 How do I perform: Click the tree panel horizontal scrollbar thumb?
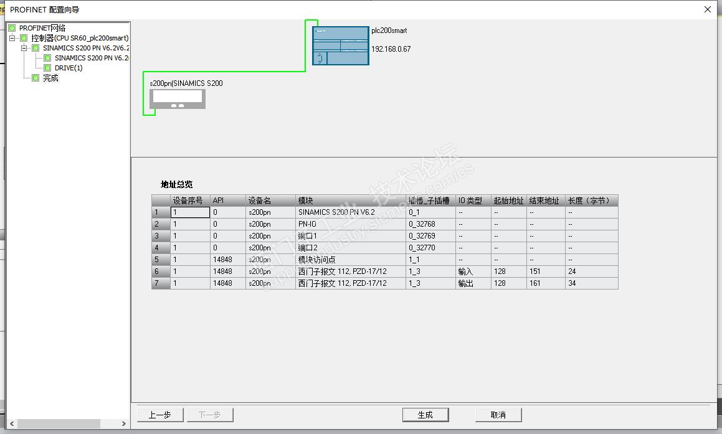pyautogui.click(x=59, y=424)
